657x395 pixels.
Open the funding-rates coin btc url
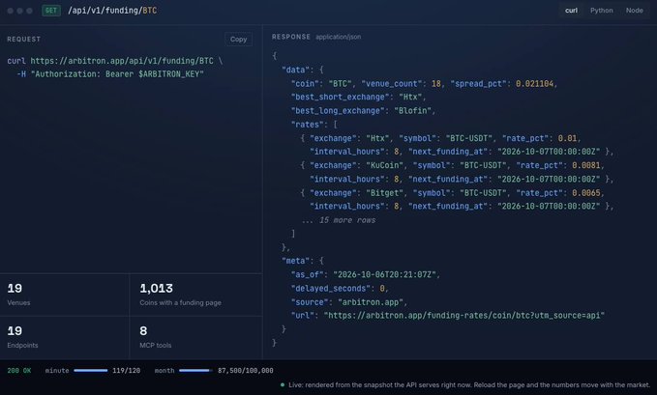464,316
